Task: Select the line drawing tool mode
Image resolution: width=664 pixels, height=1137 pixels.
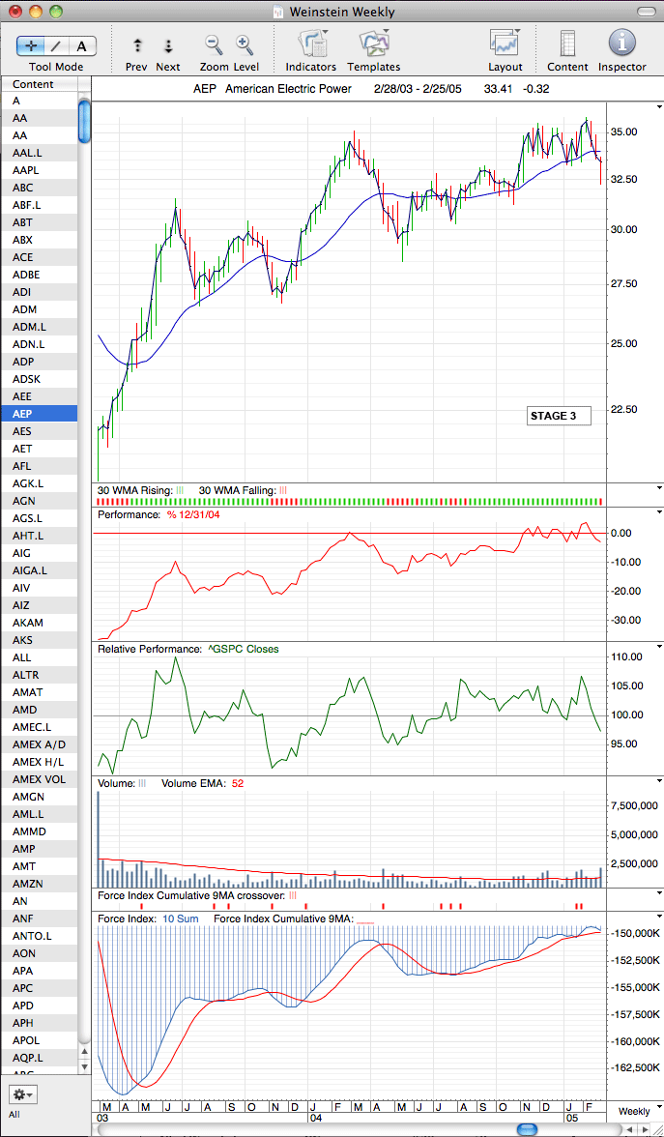Action: tap(56, 46)
